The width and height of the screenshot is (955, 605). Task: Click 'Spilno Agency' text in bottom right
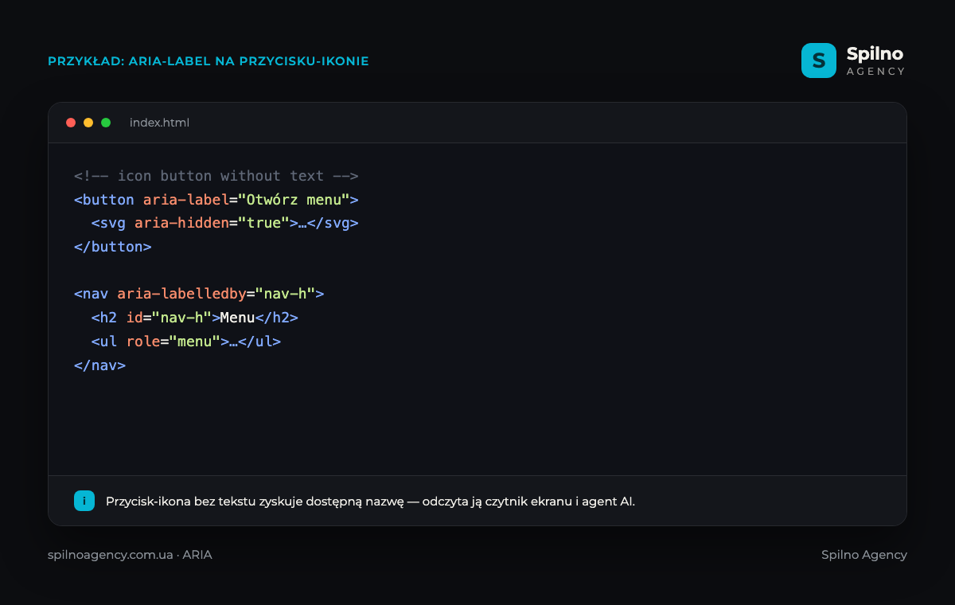coord(864,555)
